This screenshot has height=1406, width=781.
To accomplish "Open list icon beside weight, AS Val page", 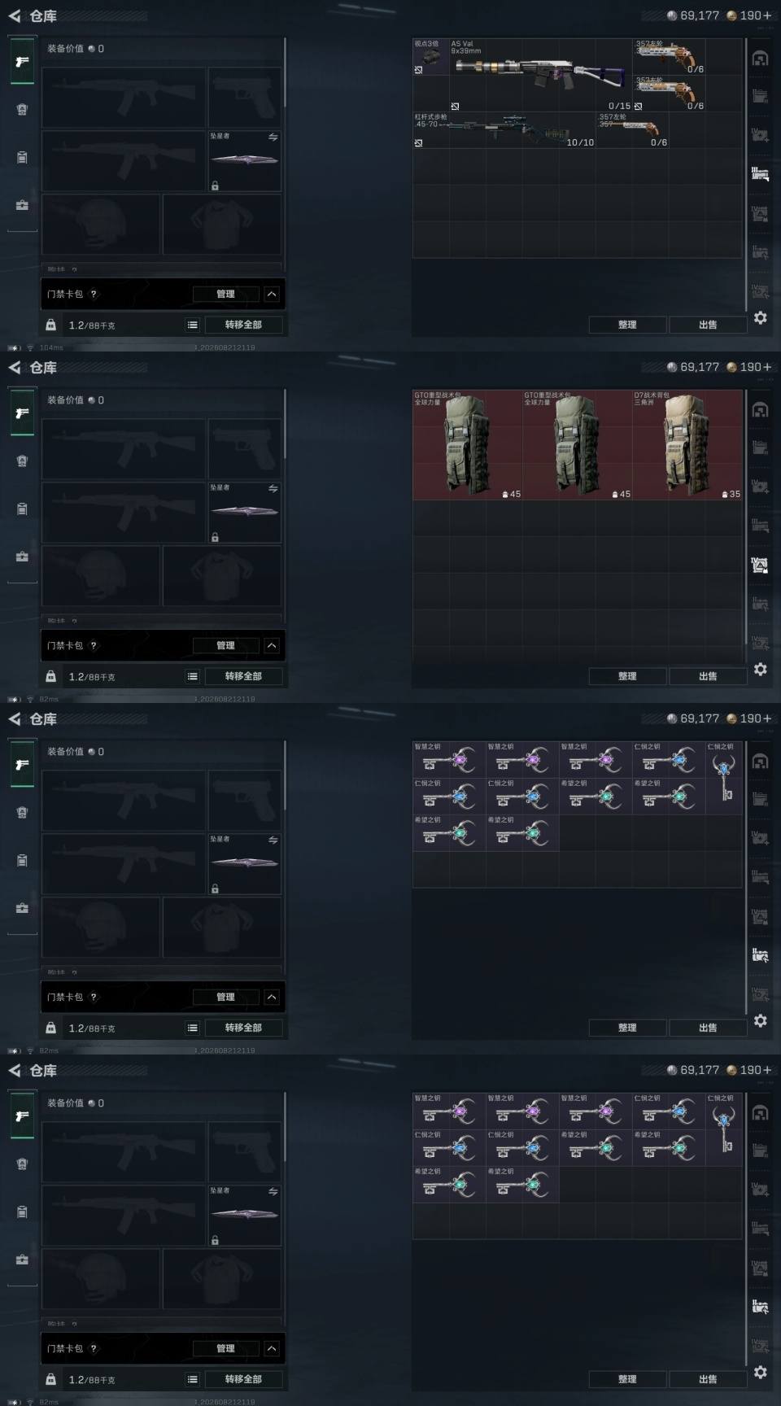I will [x=193, y=325].
